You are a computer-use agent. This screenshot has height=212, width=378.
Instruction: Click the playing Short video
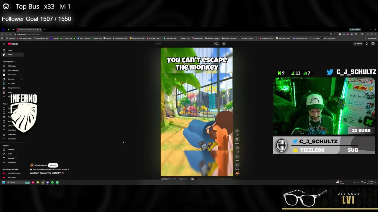pyautogui.click(x=197, y=112)
